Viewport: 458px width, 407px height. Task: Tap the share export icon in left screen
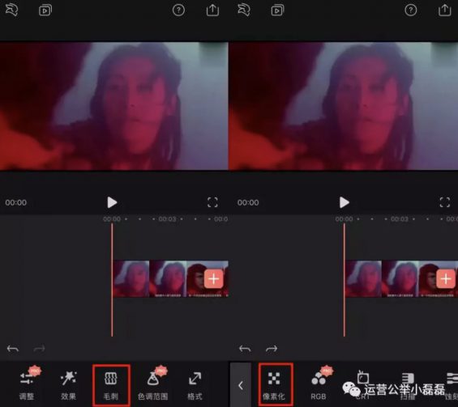tap(212, 11)
